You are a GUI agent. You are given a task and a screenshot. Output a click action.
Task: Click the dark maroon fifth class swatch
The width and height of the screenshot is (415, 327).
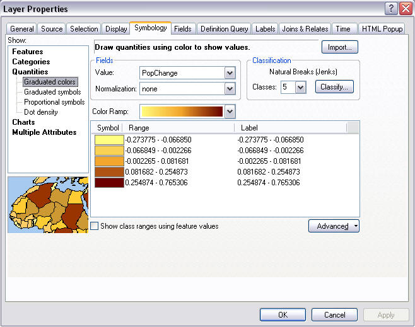[x=109, y=183]
